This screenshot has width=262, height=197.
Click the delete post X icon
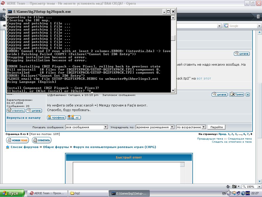click(x=247, y=94)
